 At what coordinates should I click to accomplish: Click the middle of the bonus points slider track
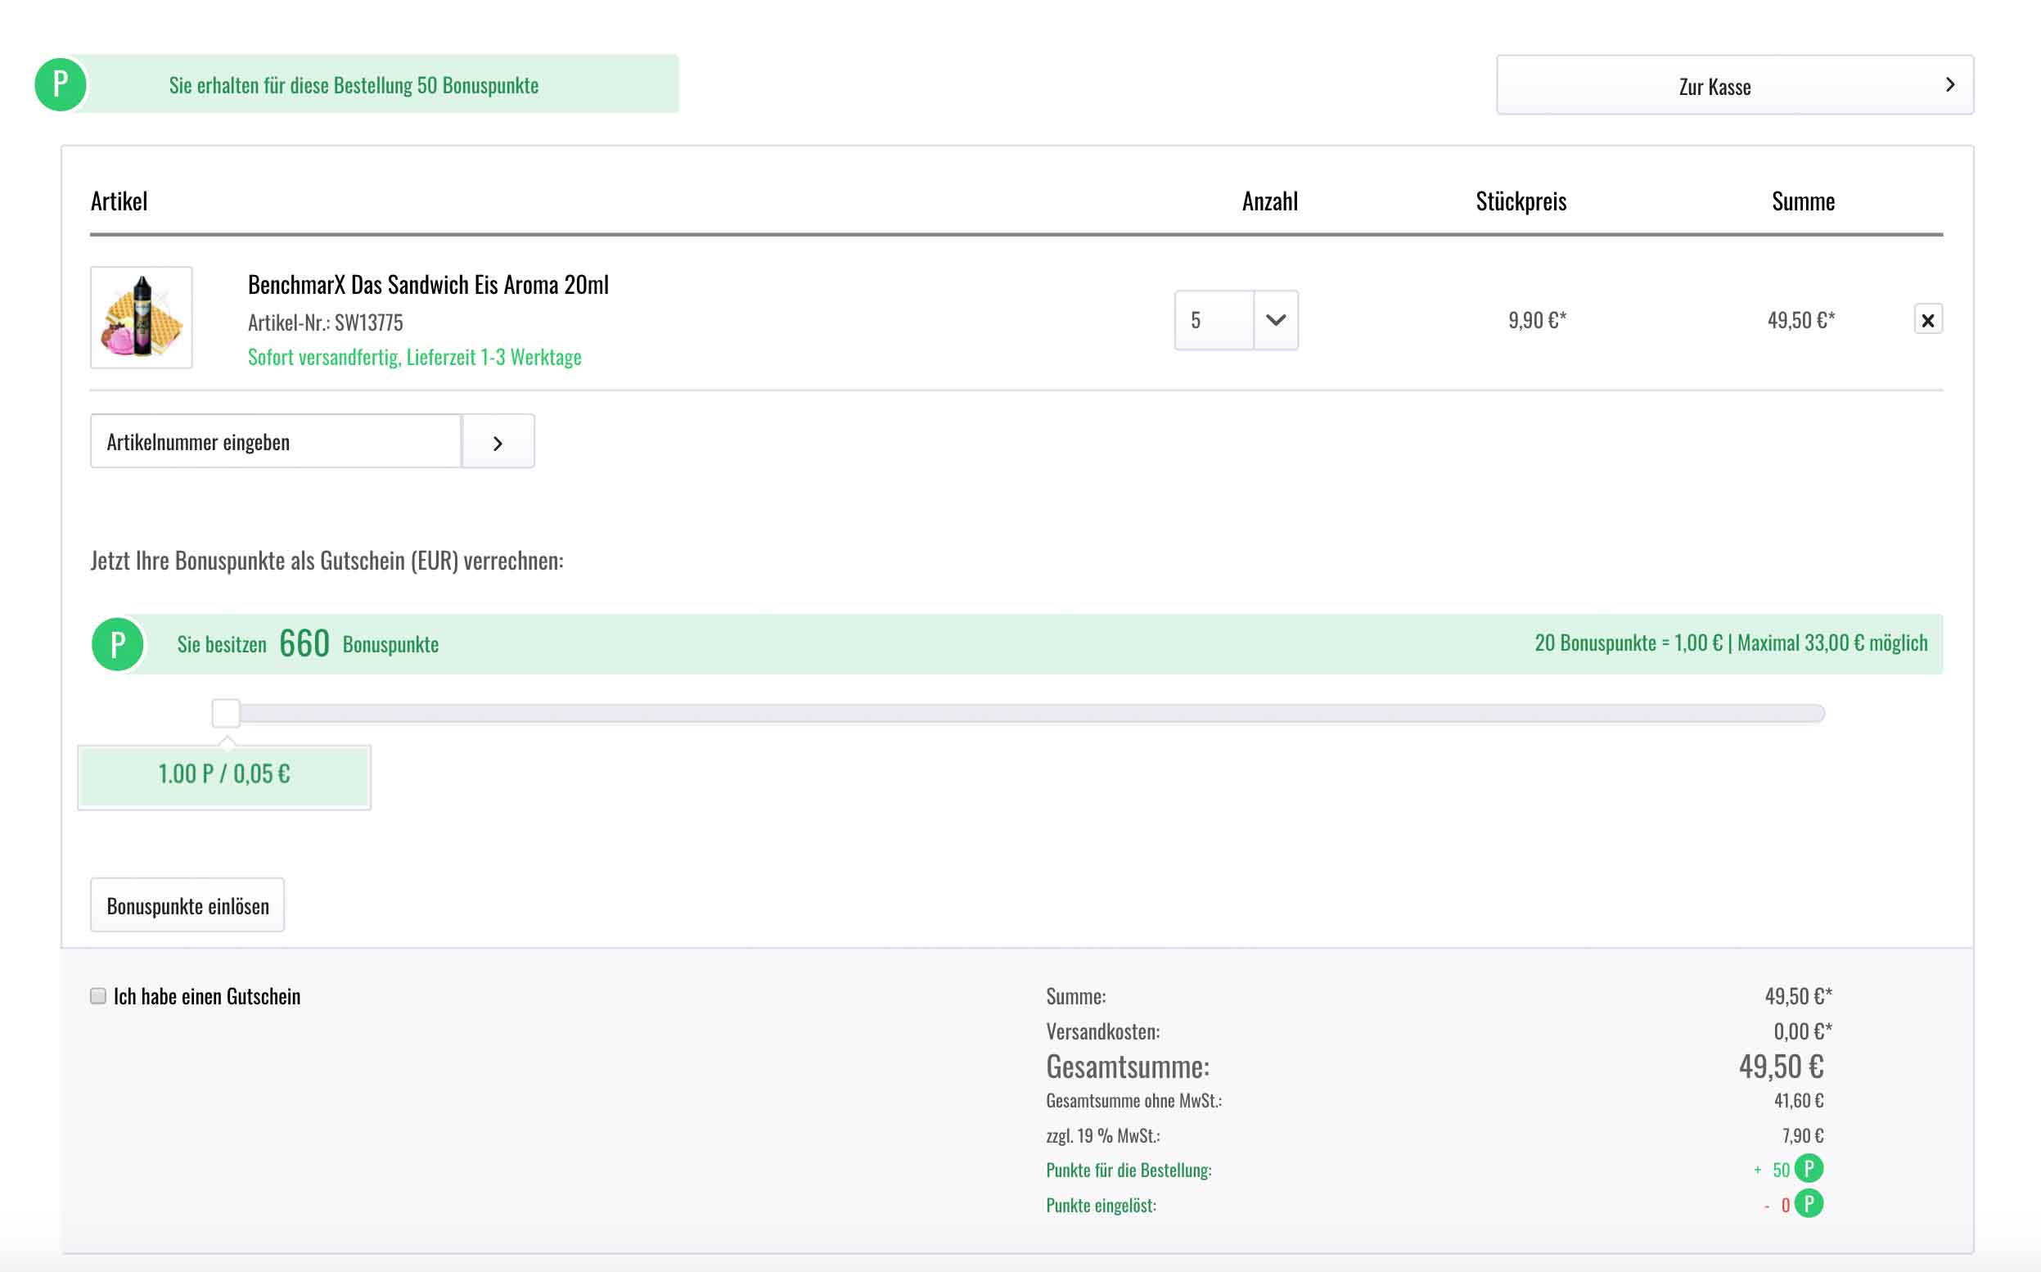[x=1026, y=714]
